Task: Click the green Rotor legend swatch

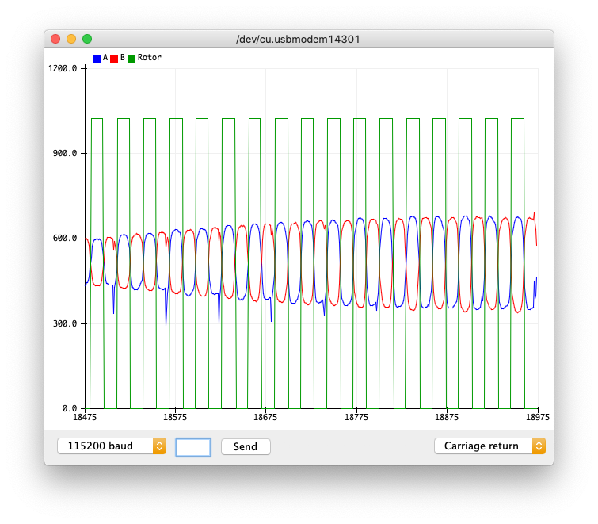Action: click(131, 59)
